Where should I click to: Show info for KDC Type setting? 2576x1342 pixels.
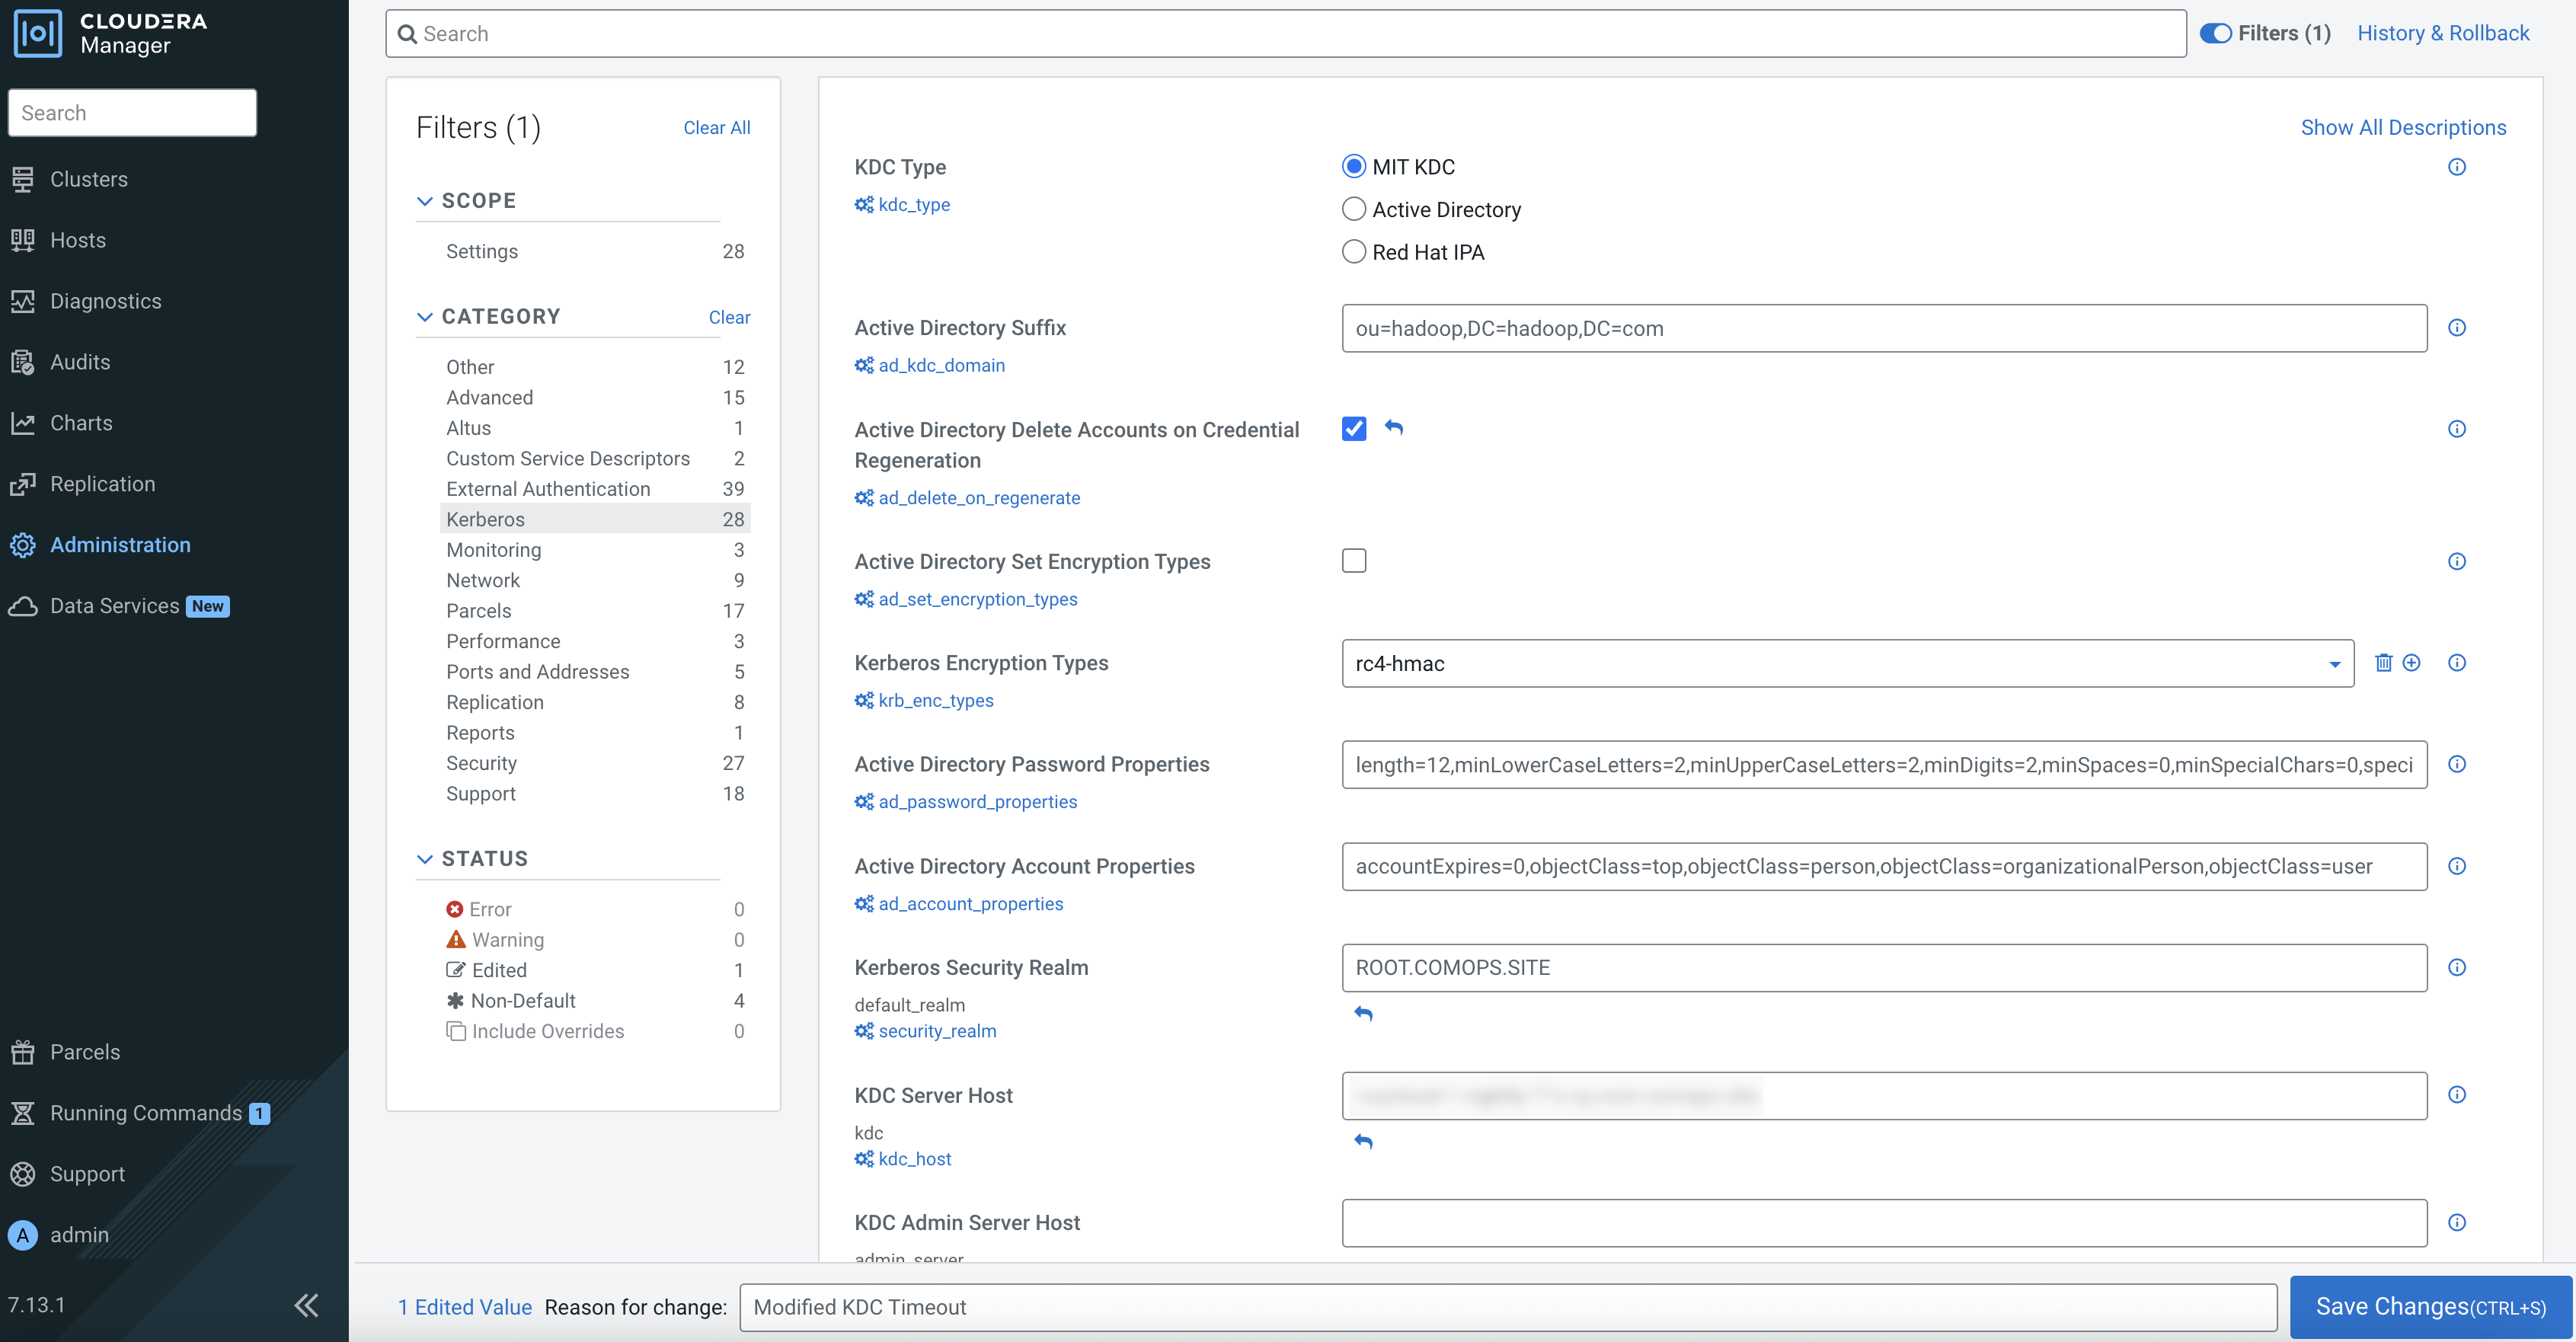[x=2456, y=167]
